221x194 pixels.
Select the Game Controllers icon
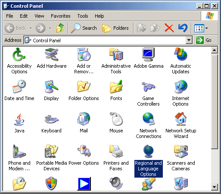coord(148,87)
